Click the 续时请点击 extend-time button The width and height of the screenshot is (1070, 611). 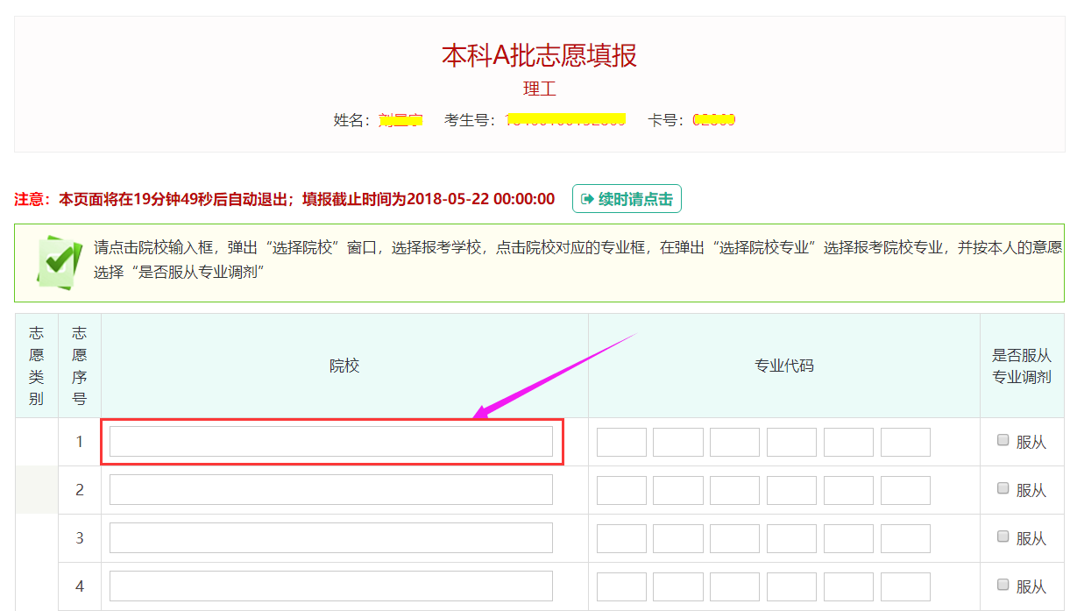click(x=627, y=199)
